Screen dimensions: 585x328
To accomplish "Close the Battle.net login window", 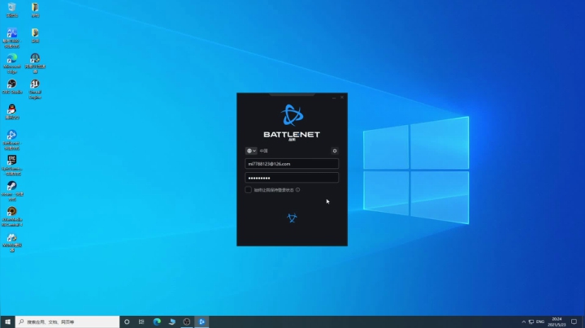I will 342,97.
